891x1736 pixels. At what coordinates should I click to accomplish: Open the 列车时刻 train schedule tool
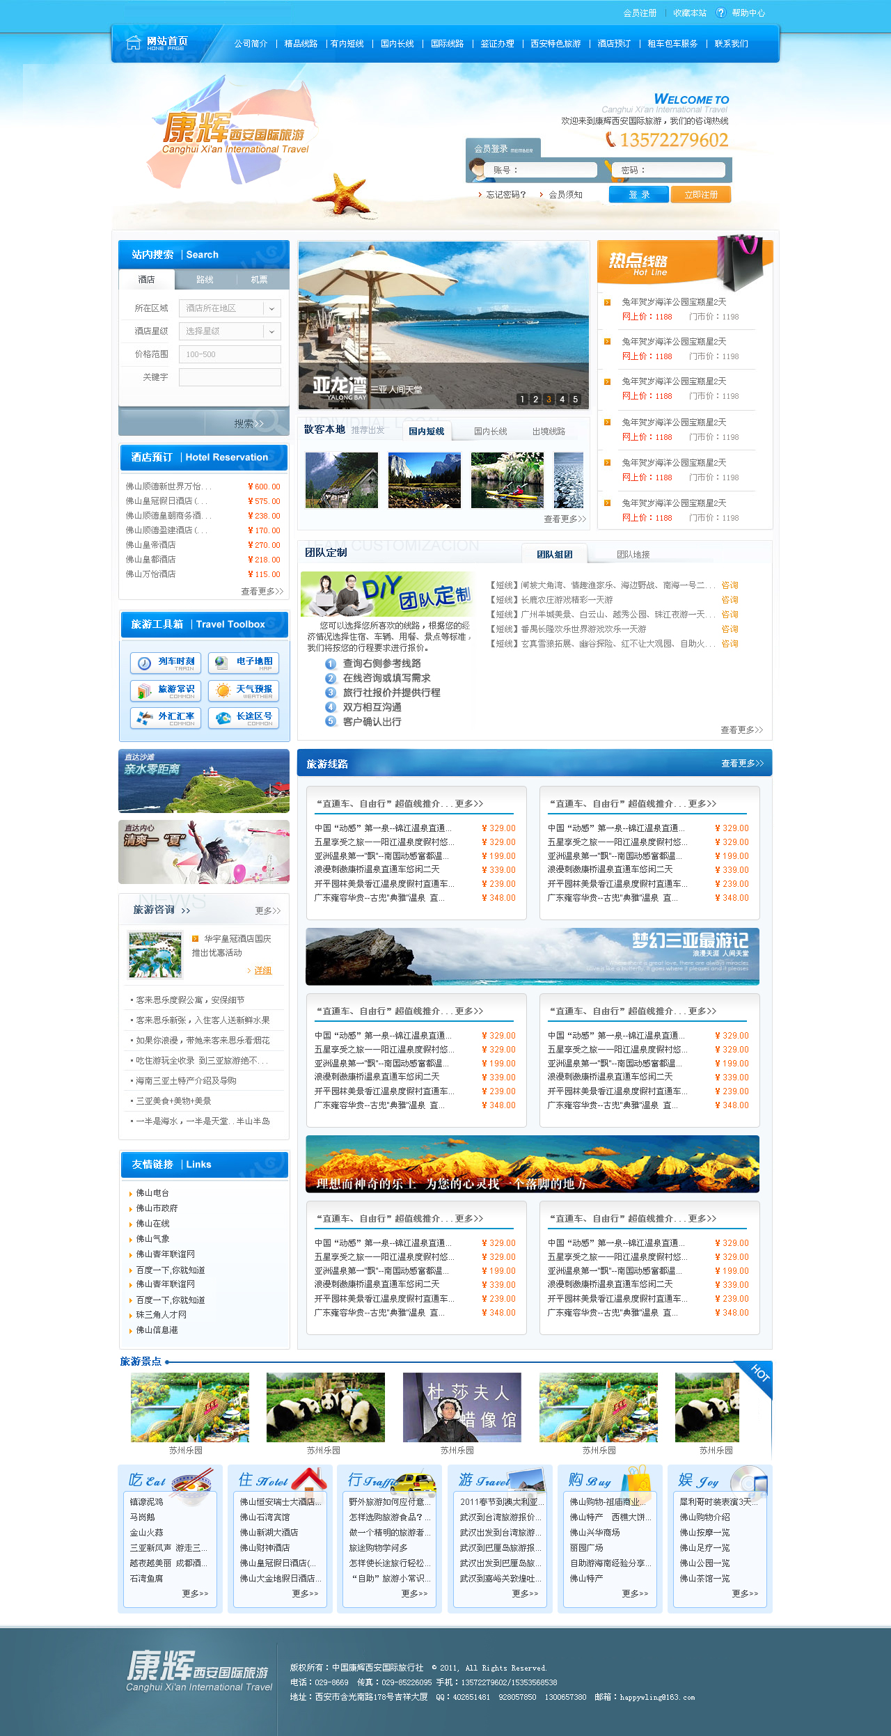pyautogui.click(x=166, y=663)
